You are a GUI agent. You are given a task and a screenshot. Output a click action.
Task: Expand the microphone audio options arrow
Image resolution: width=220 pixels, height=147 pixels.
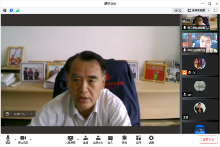pos(15,139)
